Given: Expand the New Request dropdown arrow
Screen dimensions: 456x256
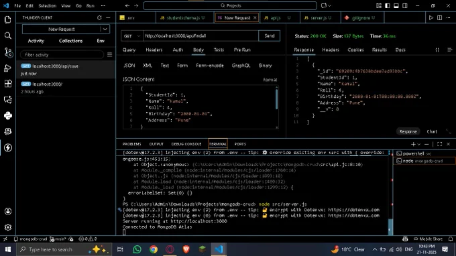Looking at the screenshot, I should pos(105,29).
